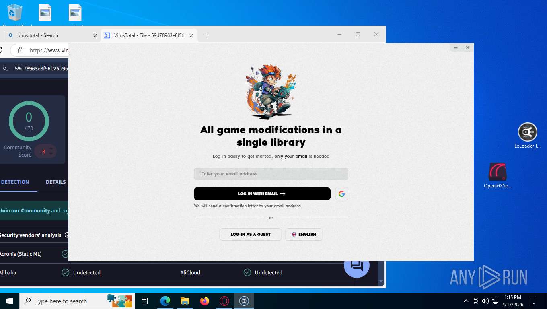Click the VirusTotal search magnifier icon
Screen dimensions: 547x309
point(5,69)
